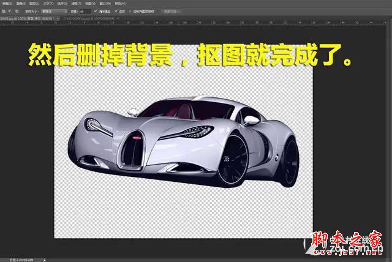392x262 pixels.
Task: Click the 调整边缘 refine edge button
Action: 171,12
